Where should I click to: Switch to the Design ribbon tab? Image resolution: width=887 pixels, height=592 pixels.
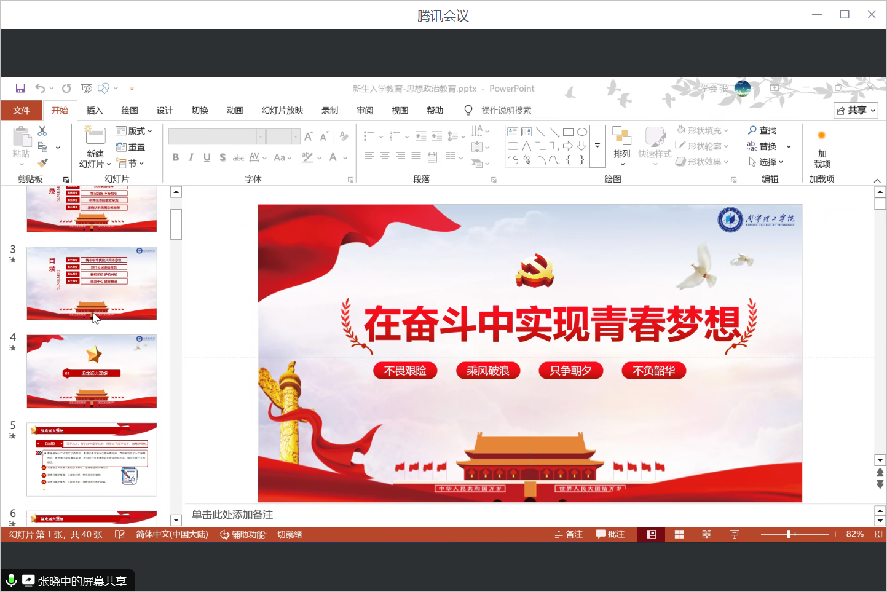click(164, 111)
